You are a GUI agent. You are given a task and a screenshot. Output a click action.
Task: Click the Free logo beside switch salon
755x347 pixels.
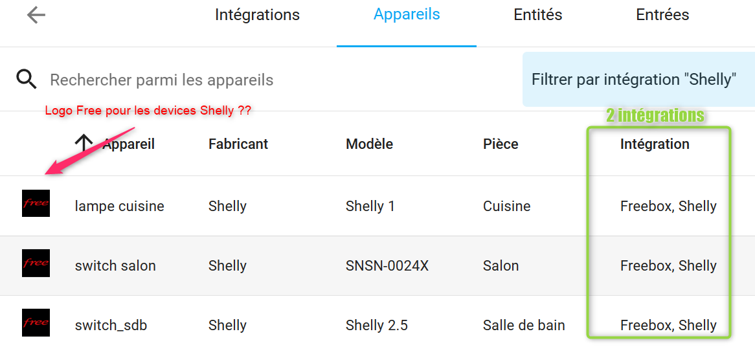click(x=36, y=263)
